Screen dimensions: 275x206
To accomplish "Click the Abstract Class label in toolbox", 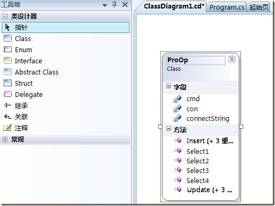I will tap(37, 72).
